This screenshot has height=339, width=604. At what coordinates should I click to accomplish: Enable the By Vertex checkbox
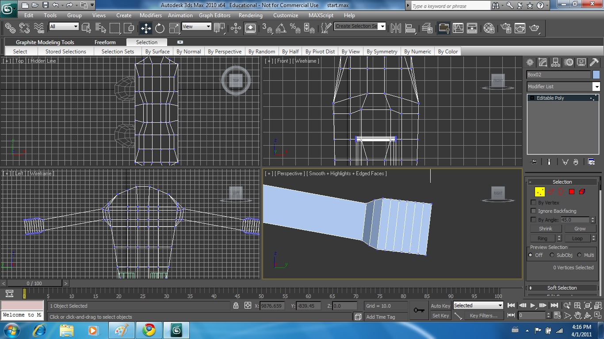pyautogui.click(x=533, y=203)
